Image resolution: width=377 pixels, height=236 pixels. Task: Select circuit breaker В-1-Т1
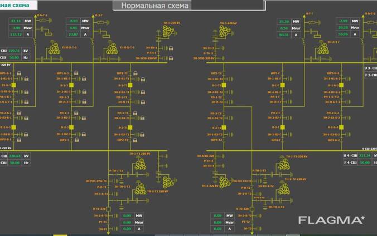(x=130, y=85)
